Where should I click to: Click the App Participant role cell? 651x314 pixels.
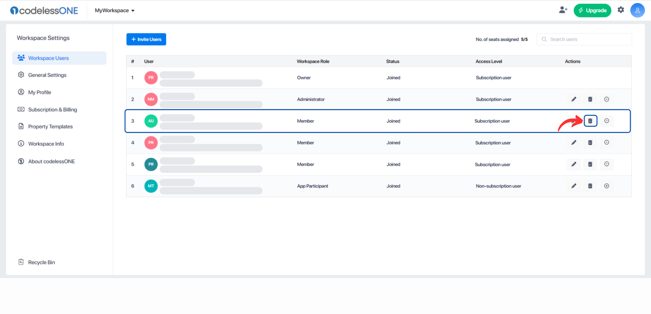click(313, 186)
